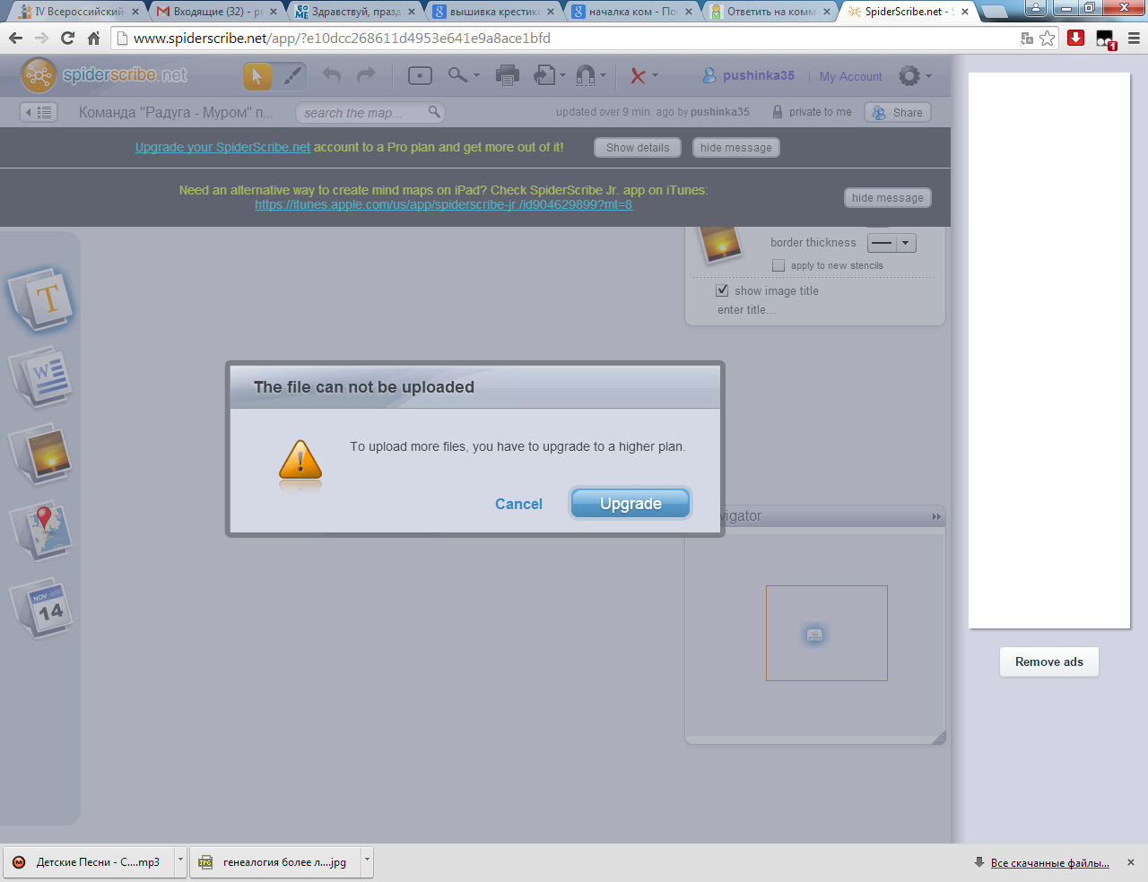Redo the last action
This screenshot has height=882, width=1148.
pos(366,75)
